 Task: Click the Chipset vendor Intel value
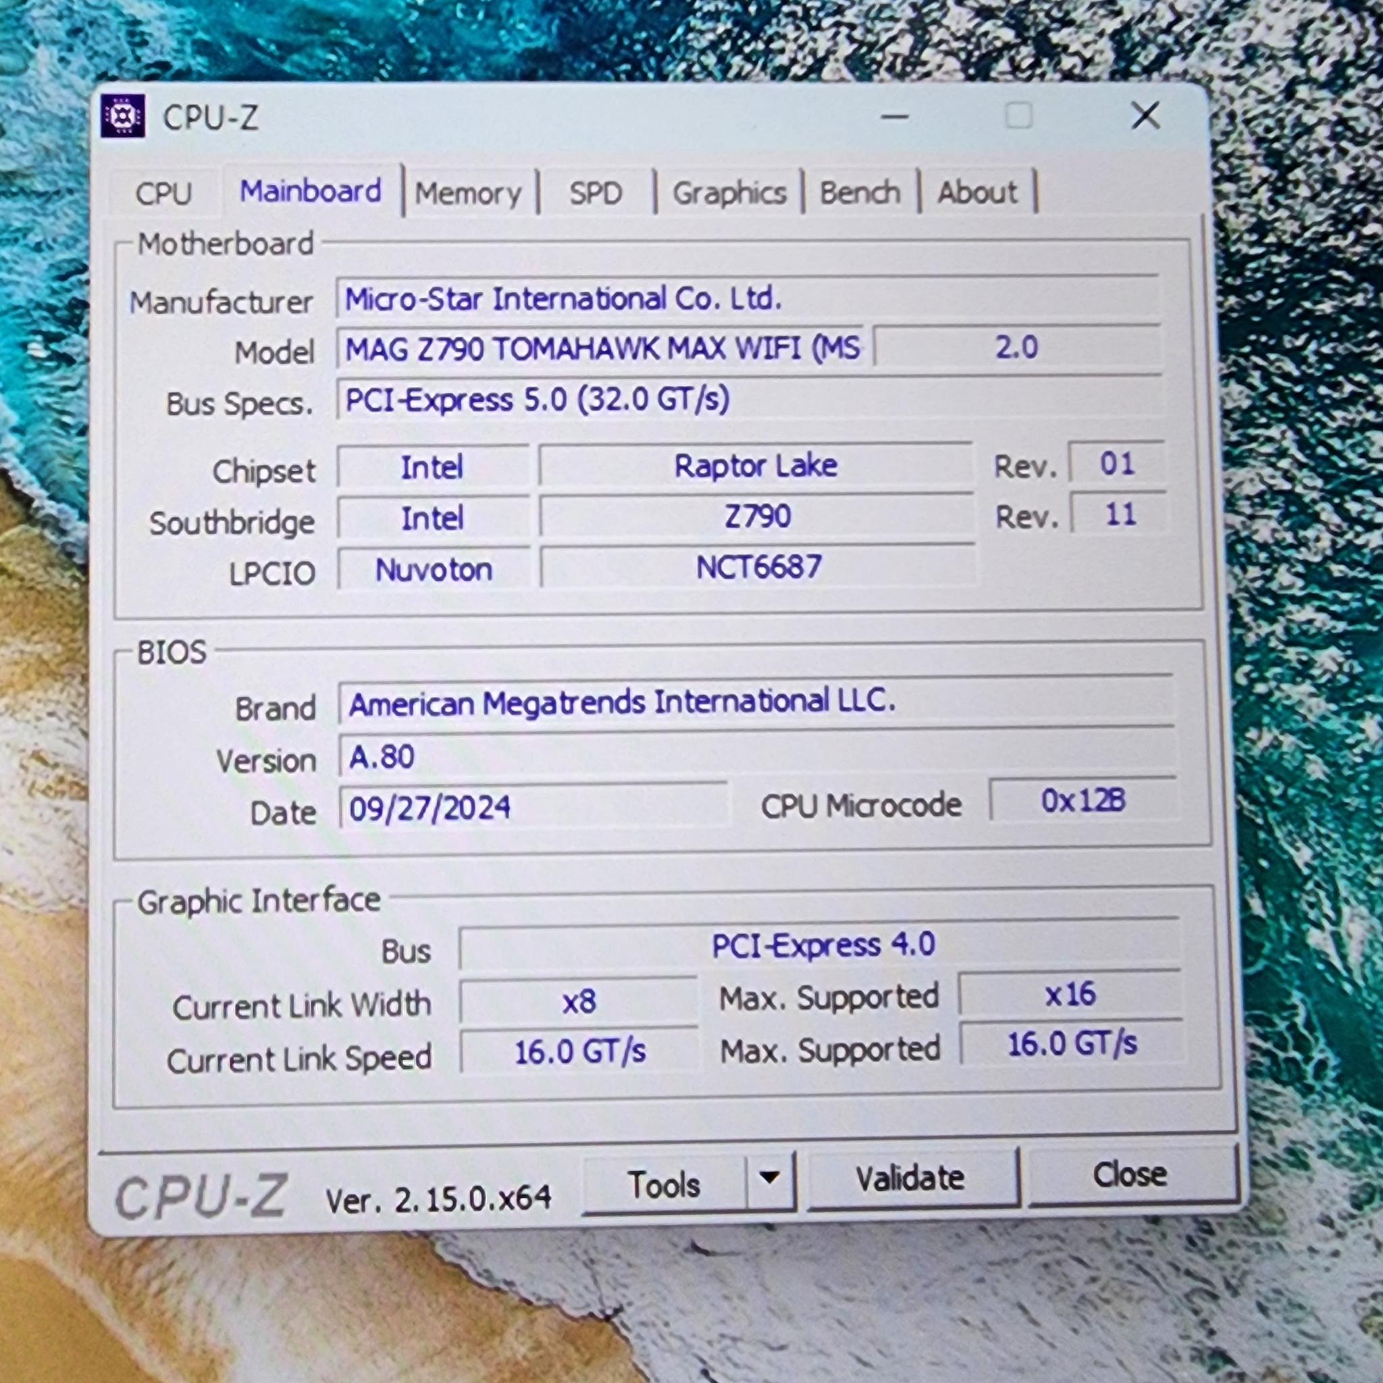coord(433,467)
